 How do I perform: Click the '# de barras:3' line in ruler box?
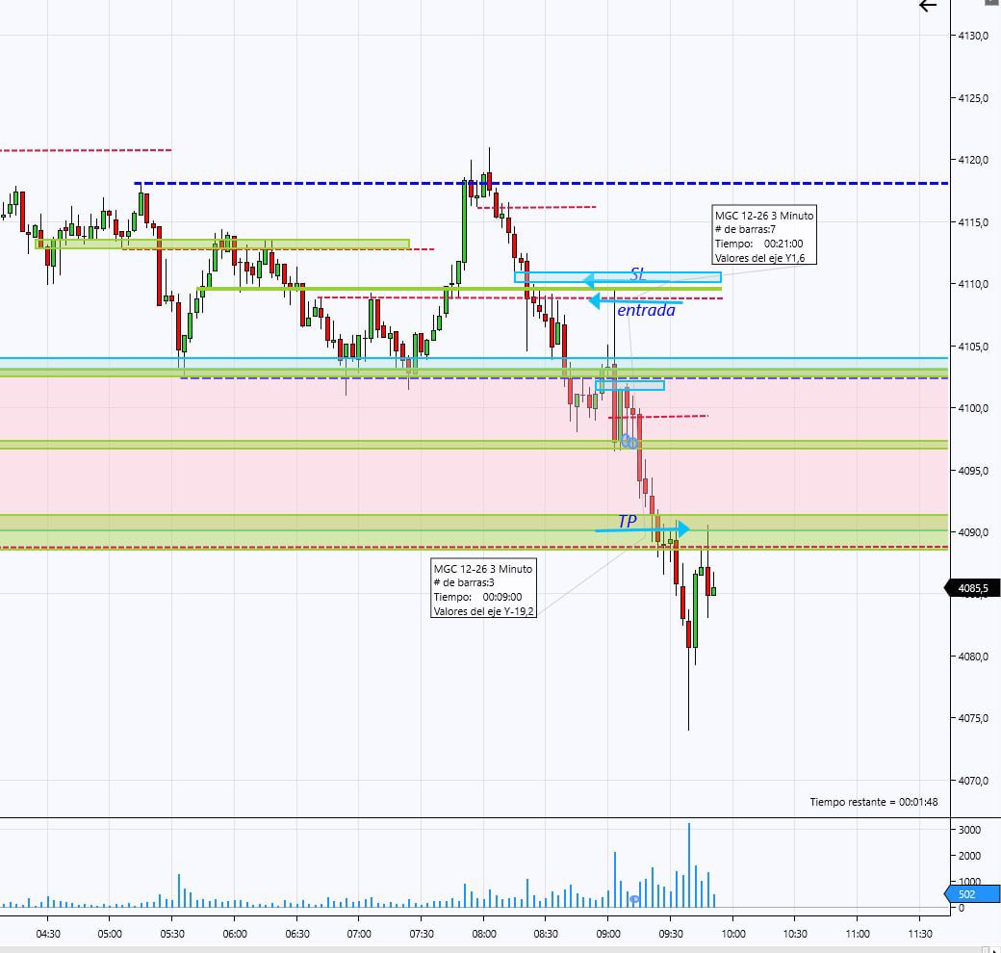(464, 582)
